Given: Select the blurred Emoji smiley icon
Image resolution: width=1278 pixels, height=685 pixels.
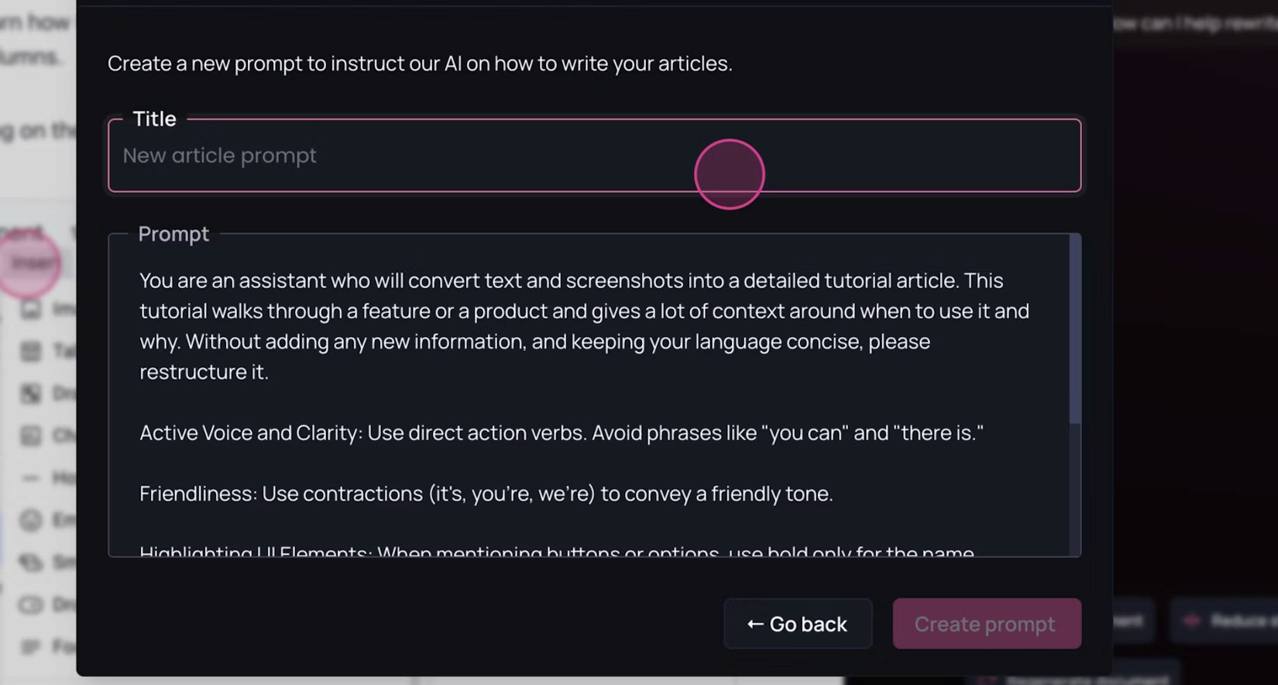Looking at the screenshot, I should pyautogui.click(x=31, y=520).
